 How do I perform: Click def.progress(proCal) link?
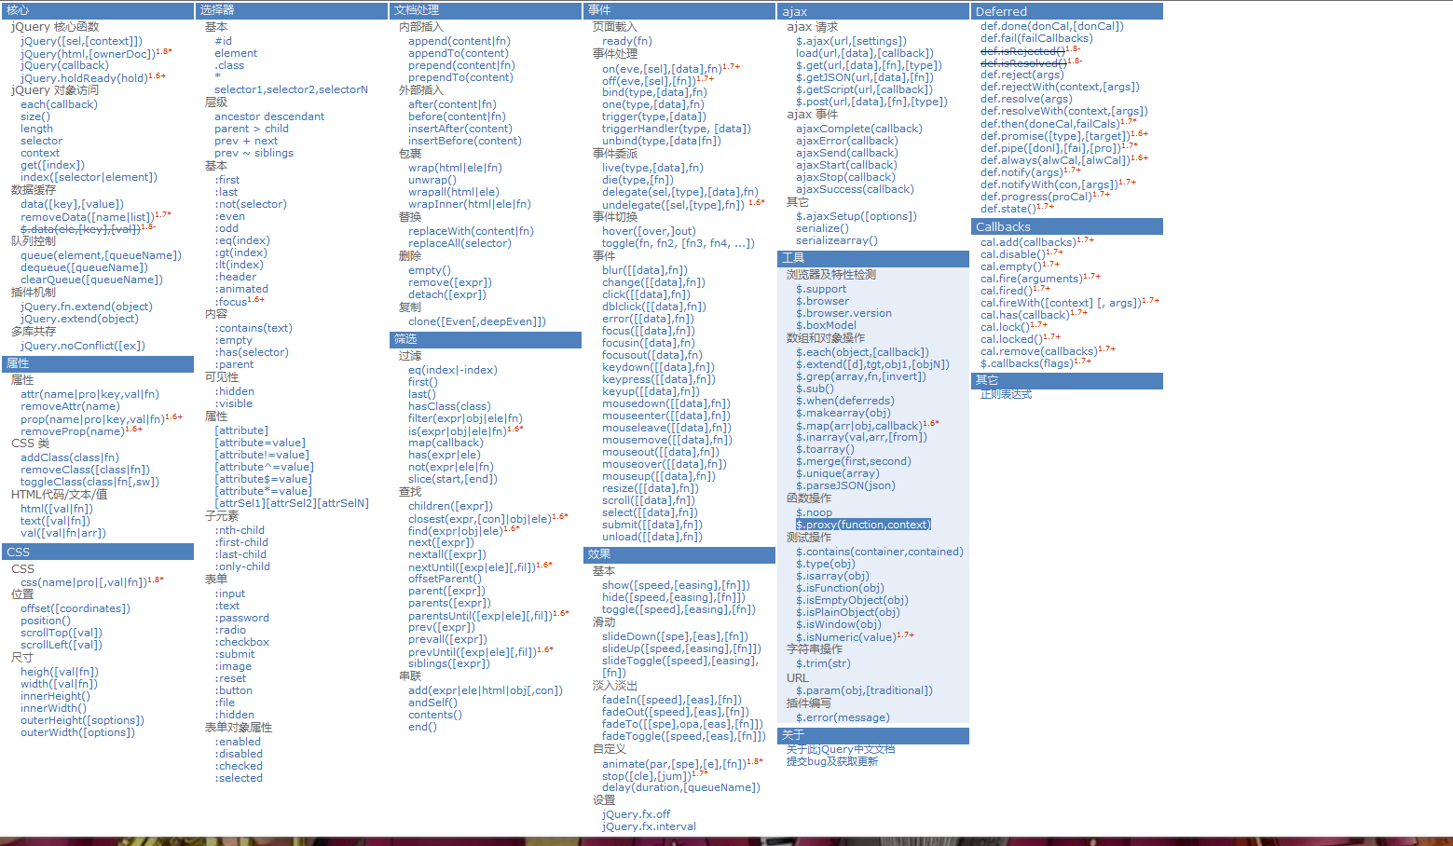pos(1036,197)
